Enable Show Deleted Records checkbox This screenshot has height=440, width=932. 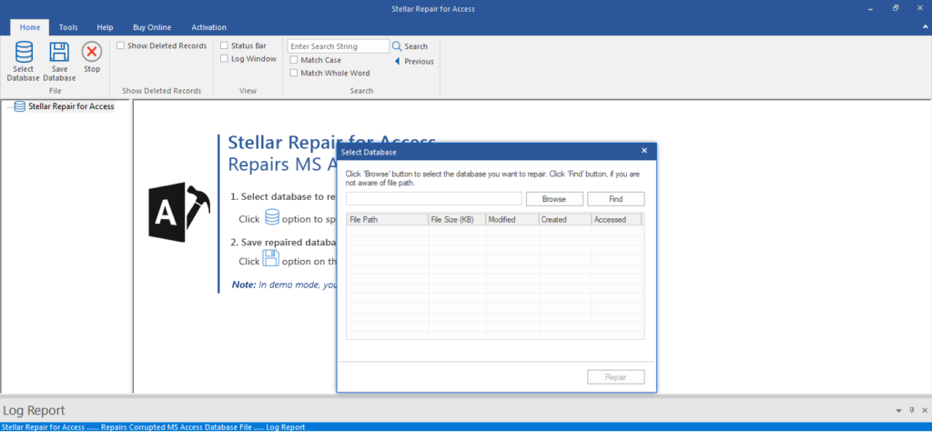point(121,45)
